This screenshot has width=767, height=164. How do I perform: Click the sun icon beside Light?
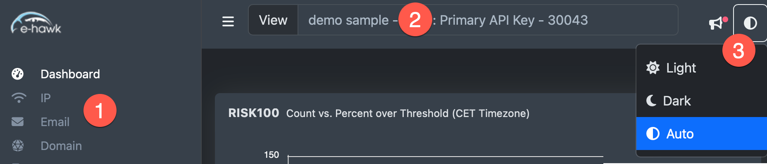click(653, 68)
